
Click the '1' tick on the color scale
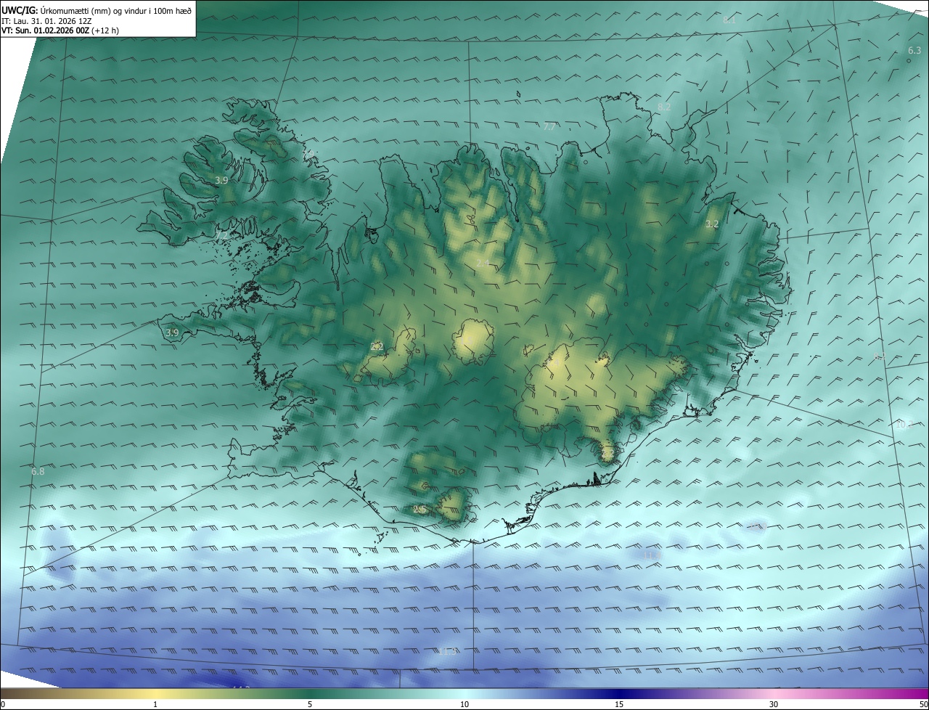(x=155, y=704)
